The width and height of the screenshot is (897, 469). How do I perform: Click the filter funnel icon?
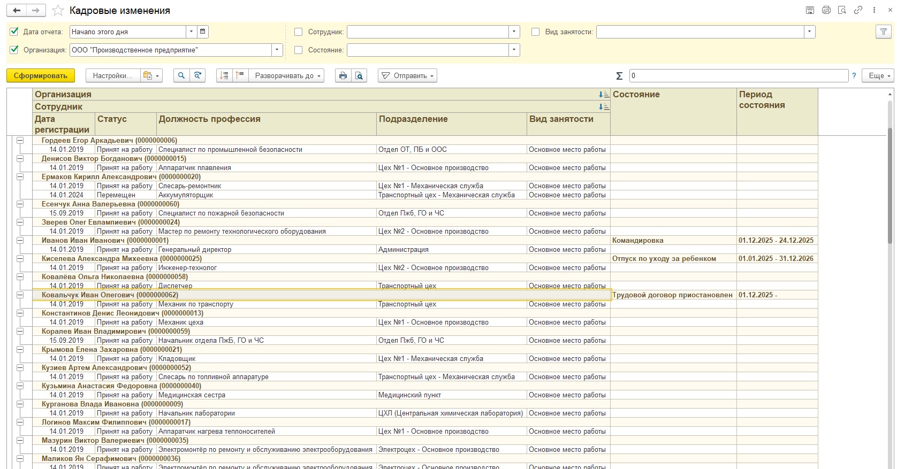click(x=883, y=32)
